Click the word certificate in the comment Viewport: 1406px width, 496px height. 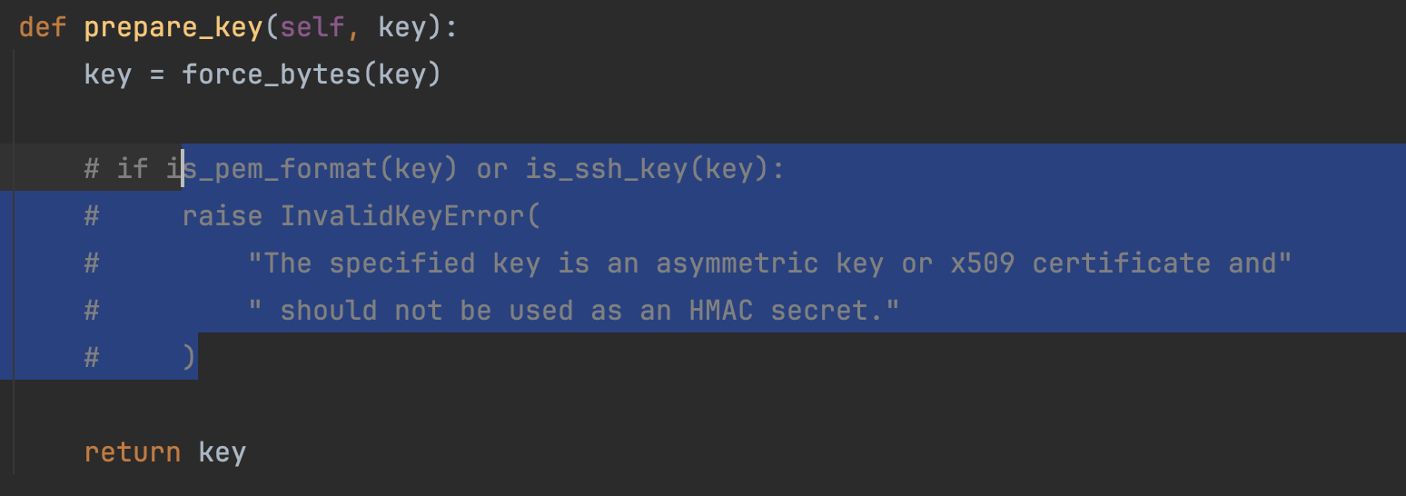(x=1122, y=263)
